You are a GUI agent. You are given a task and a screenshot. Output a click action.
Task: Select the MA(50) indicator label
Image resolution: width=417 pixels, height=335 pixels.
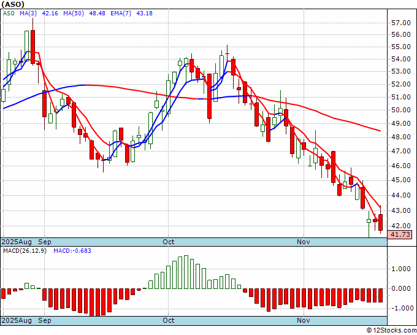pos(74,13)
